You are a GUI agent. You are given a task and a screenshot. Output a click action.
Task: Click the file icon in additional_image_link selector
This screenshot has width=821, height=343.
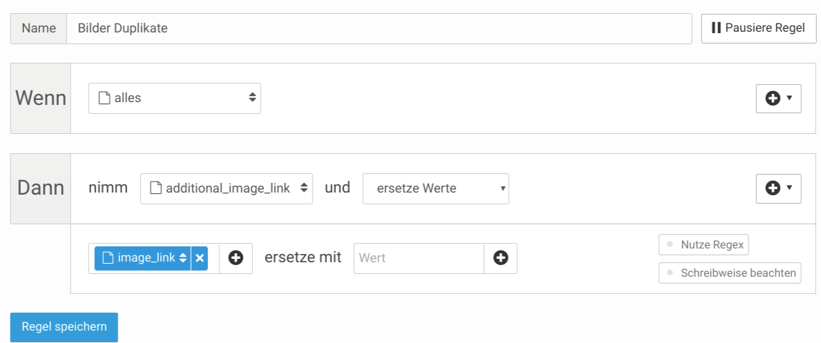155,188
